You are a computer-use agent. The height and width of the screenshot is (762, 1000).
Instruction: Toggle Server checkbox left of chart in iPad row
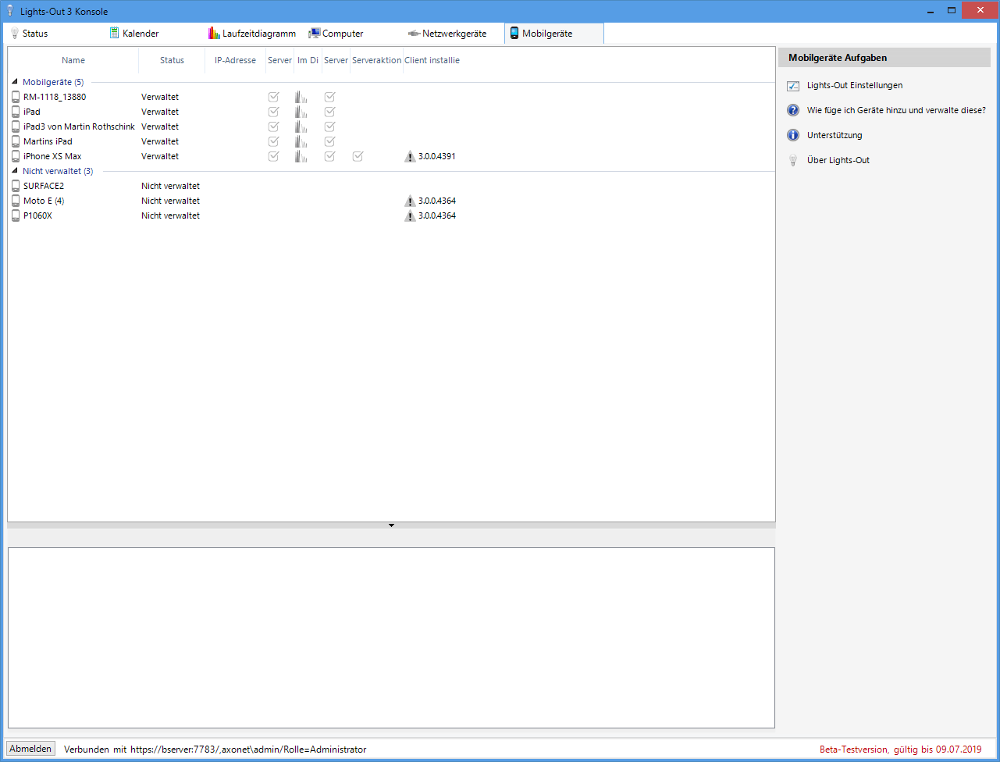pyautogui.click(x=273, y=112)
